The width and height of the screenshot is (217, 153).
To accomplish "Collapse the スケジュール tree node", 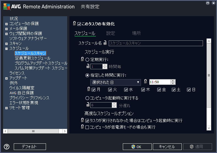I will click(x=6, y=49).
